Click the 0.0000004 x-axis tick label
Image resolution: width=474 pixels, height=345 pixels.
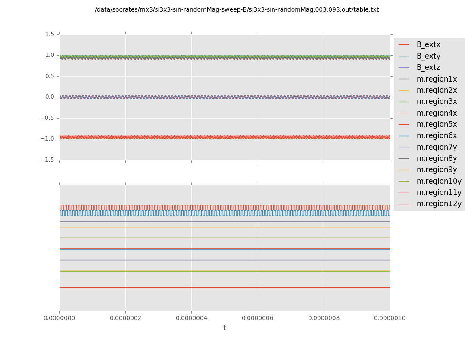[x=191, y=318]
